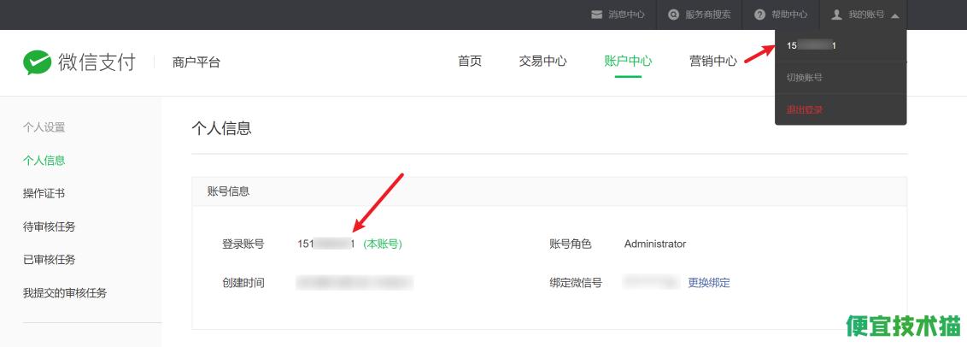
Task: Click the masked login account number 151…1
Action: tap(326, 244)
